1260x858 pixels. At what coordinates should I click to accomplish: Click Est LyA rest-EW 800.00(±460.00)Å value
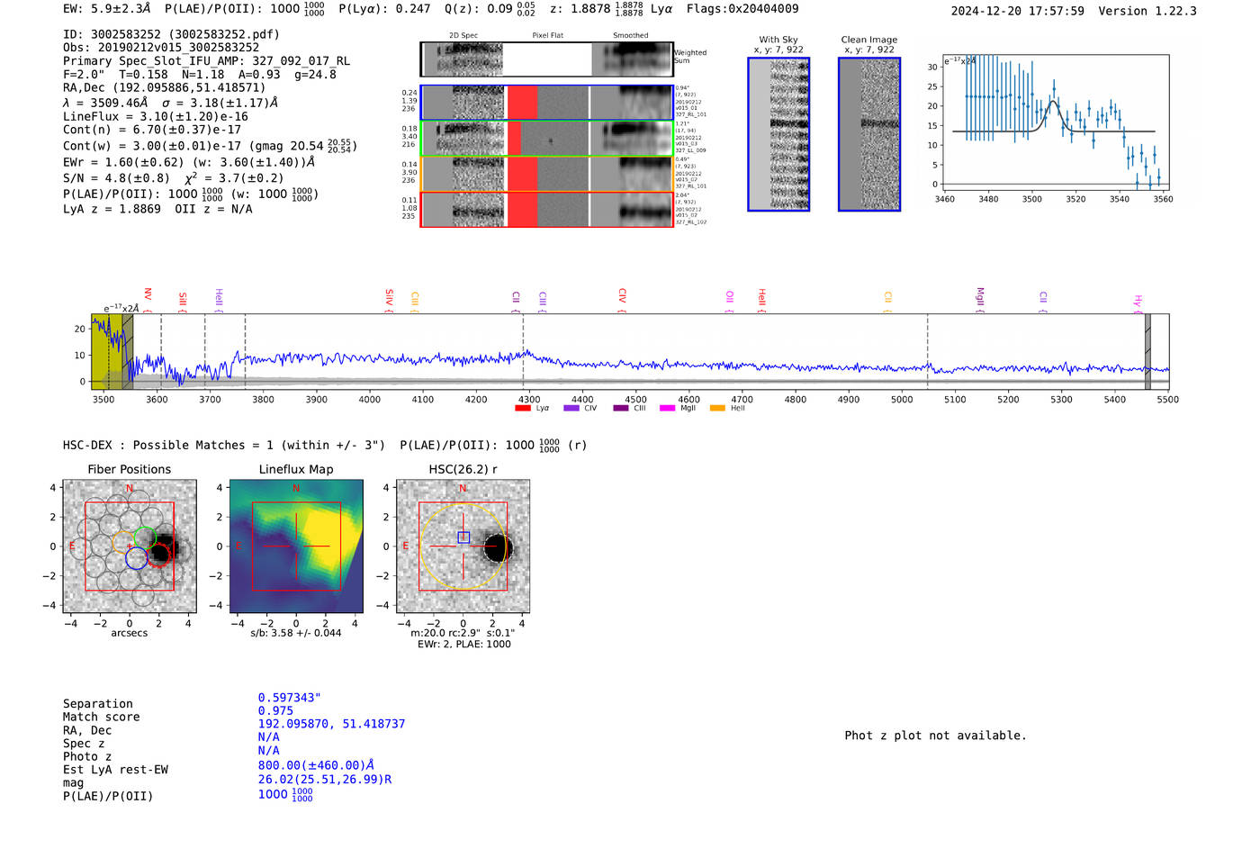click(316, 765)
